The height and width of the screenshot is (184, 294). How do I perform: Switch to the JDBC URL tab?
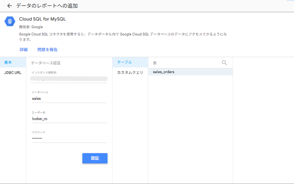tap(13, 73)
